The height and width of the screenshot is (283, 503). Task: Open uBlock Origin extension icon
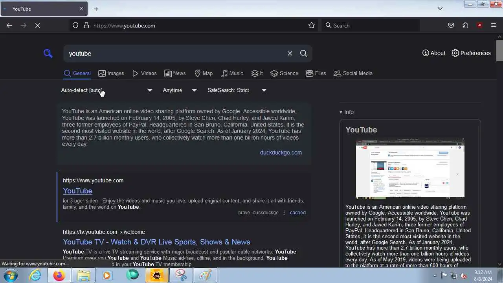479,26
